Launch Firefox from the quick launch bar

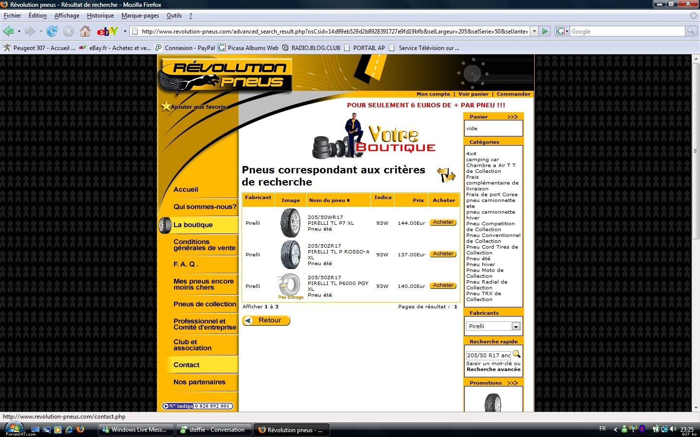tap(80, 429)
